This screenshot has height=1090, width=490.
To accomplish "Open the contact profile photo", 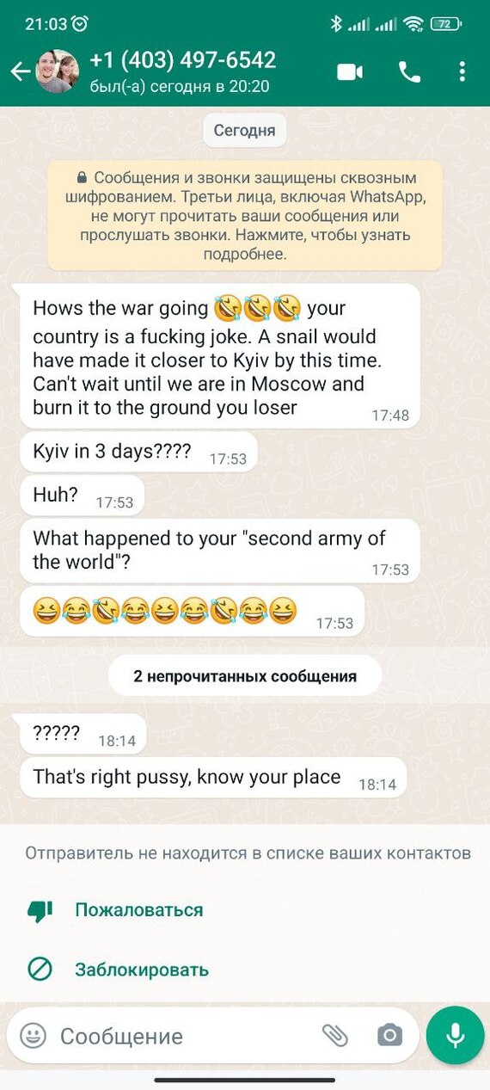I will pyautogui.click(x=58, y=72).
